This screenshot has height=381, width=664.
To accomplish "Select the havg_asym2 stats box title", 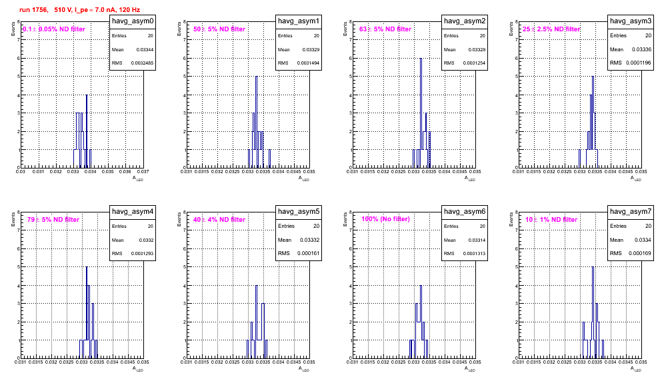I will pos(465,21).
